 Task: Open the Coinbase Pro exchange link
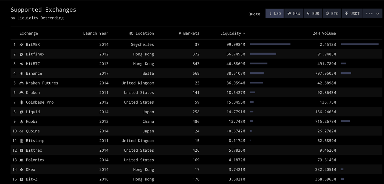click(x=40, y=102)
